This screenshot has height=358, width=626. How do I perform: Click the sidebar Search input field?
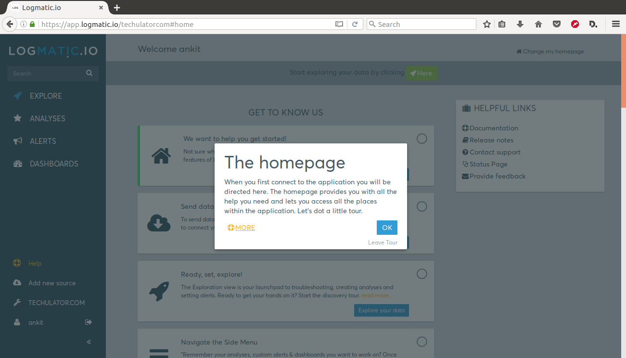[47, 74]
